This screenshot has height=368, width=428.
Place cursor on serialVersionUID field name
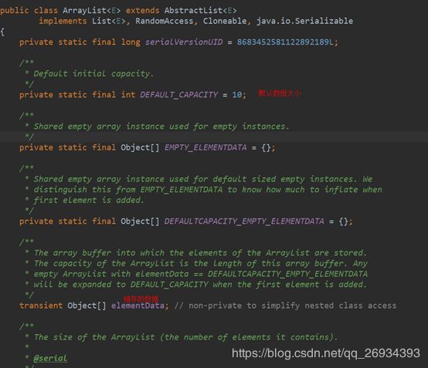184,42
